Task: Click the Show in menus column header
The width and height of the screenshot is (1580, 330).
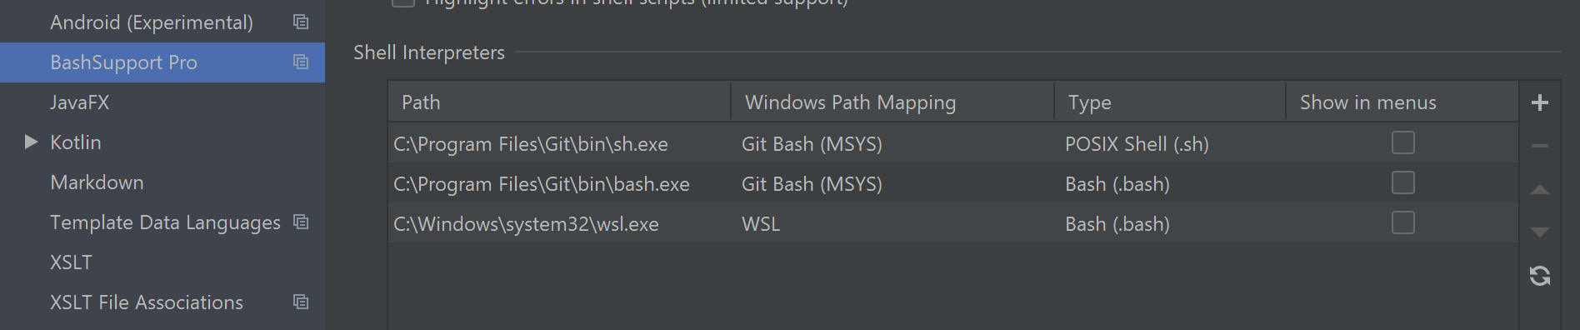Action: [1402, 102]
